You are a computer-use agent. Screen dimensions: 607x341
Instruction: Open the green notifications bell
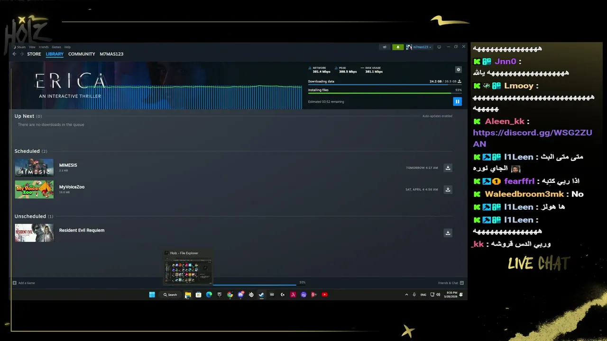coord(398,47)
